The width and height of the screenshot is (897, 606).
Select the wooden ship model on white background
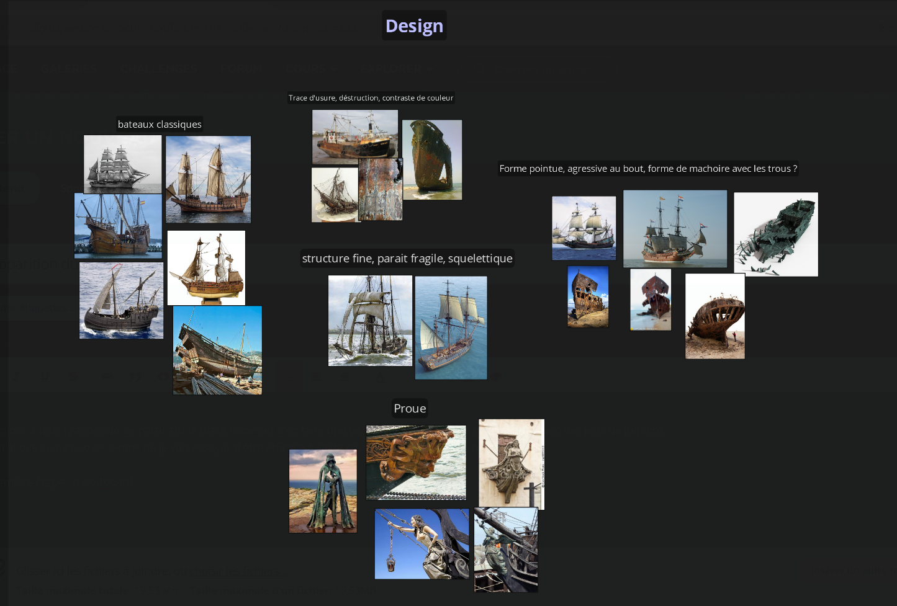[x=206, y=268]
